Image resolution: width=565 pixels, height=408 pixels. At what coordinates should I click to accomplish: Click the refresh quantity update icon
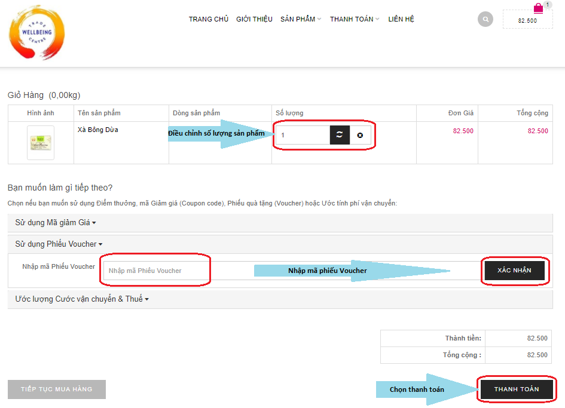pos(339,135)
